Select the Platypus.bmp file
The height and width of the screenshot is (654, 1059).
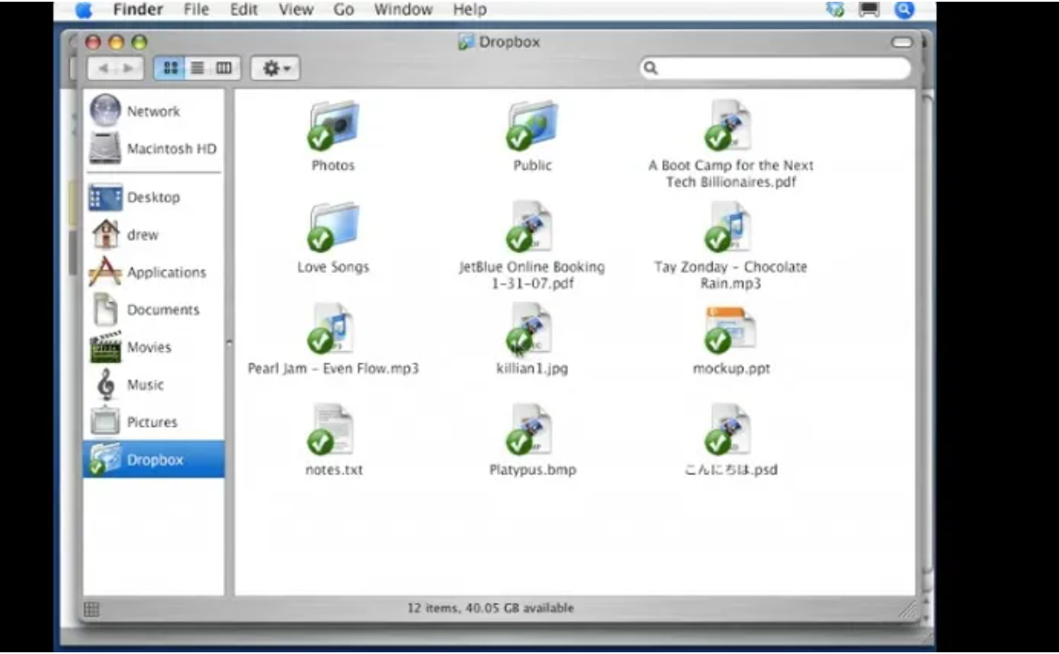532,430
